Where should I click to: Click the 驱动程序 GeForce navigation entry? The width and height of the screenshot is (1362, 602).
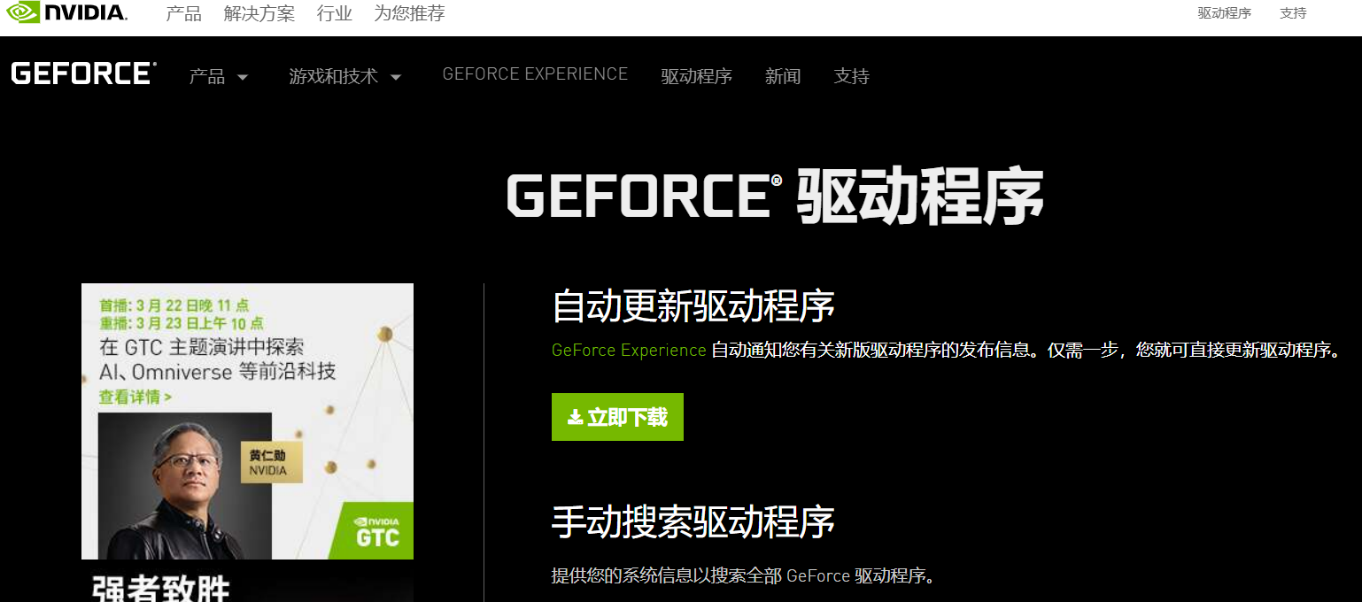(x=696, y=77)
